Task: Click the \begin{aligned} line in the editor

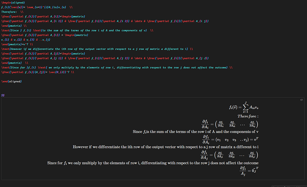Action: [x=14, y=2]
